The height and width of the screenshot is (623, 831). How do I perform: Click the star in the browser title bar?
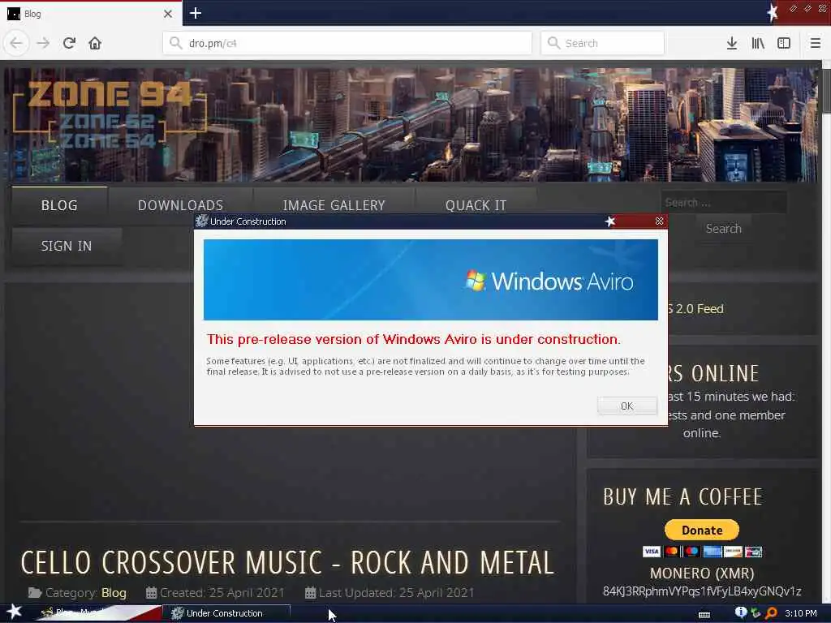(773, 13)
